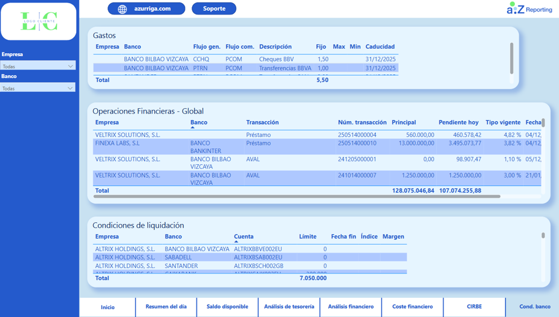Image resolution: width=559 pixels, height=317 pixels.
Task: Click the globe icon beside azurriga.com
Action: pyautogui.click(x=122, y=9)
